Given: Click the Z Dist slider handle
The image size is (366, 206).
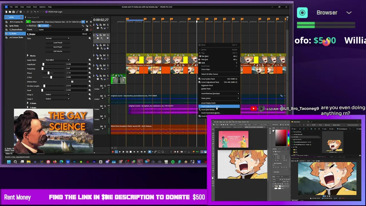Looking at the screenshot, I should (51, 77).
